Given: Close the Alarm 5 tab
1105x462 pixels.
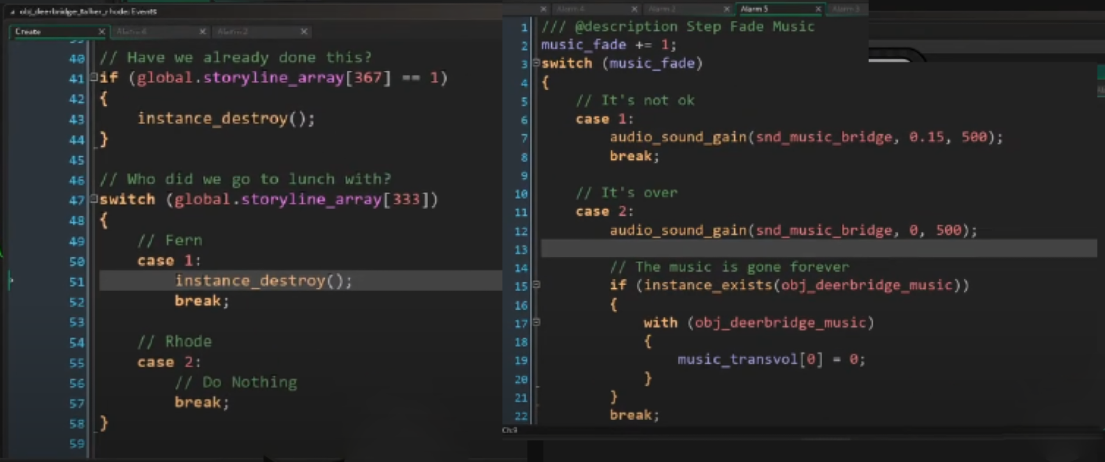Looking at the screenshot, I should pyautogui.click(x=818, y=9).
